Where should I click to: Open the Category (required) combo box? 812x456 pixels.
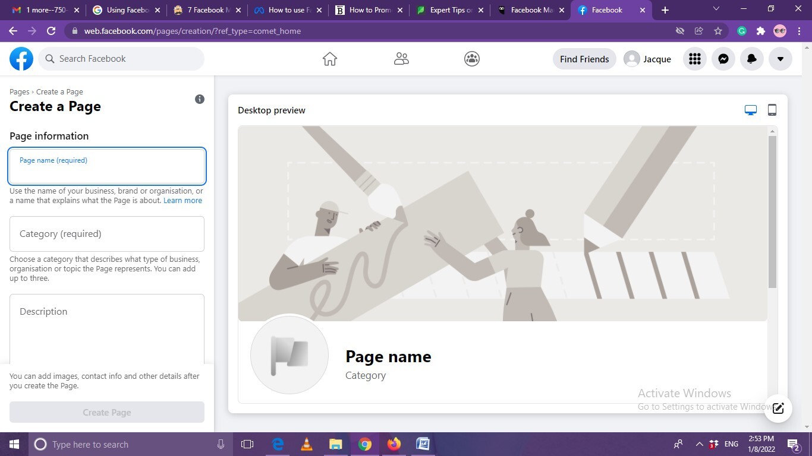(x=107, y=234)
